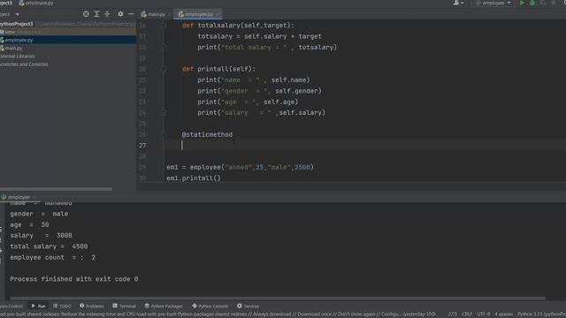Select pythonProject3 root in project tree
Image resolution: width=566 pixels, height=318 pixels.
point(17,24)
